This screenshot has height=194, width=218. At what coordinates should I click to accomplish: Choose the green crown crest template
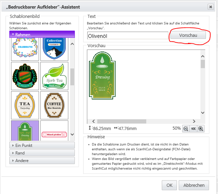coord(25,76)
